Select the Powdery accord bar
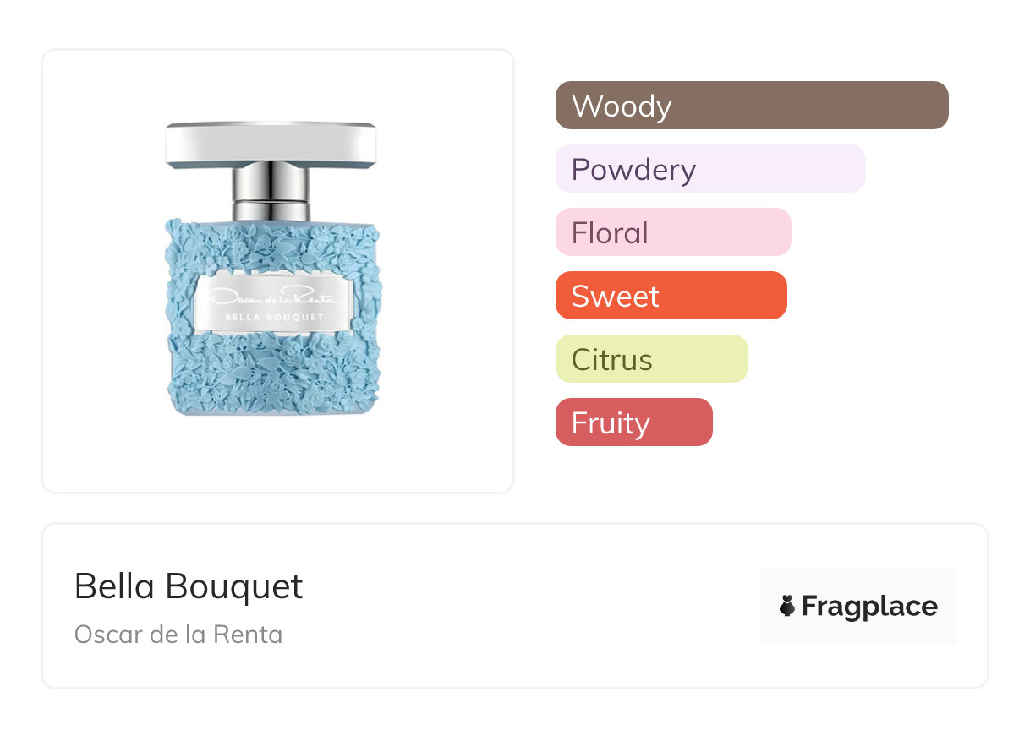Screen dimensions: 1030x730 710,169
